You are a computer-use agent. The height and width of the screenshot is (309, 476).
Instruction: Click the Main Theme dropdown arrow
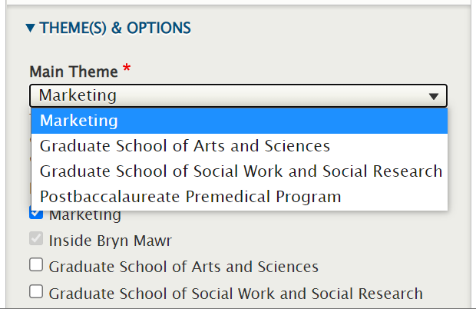[434, 96]
